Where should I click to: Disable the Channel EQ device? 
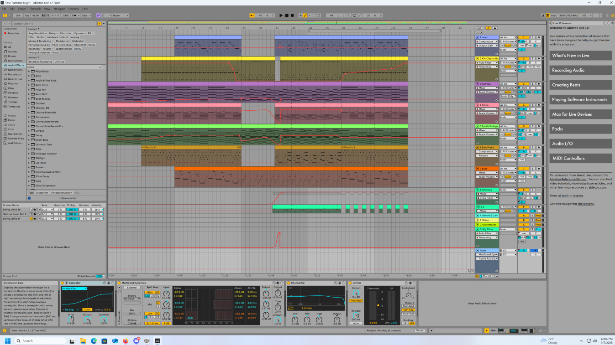click(289, 283)
